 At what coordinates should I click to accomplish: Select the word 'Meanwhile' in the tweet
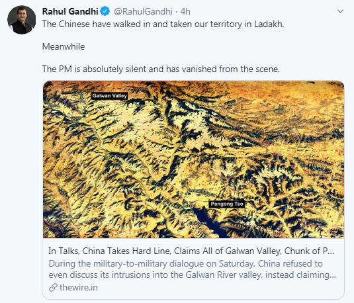[64, 46]
